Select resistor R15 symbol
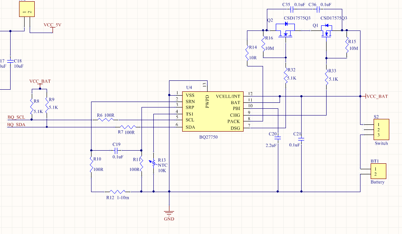The width and height of the screenshot is (402, 234). pyautogui.click(x=347, y=45)
